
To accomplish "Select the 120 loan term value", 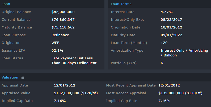I will pyautogui.click(x=164, y=43).
